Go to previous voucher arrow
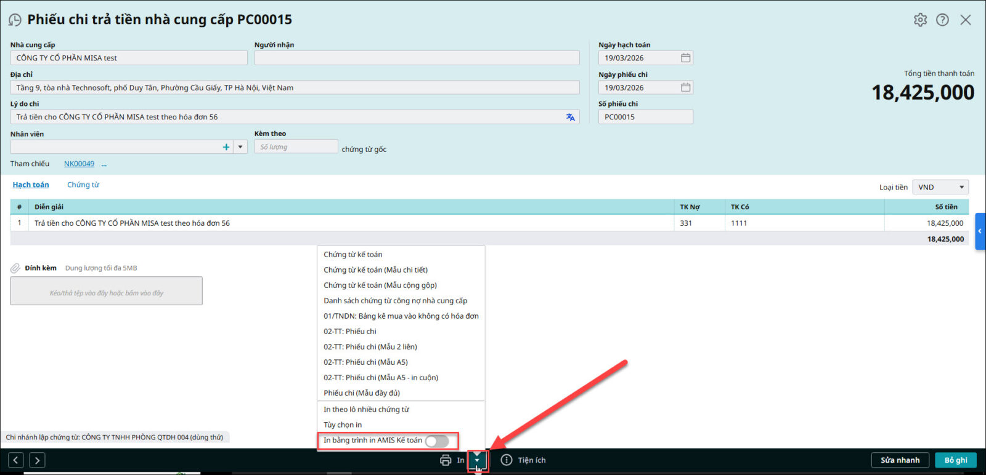The image size is (986, 475). (16, 460)
